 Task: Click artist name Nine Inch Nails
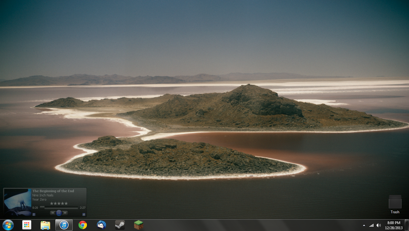(x=43, y=195)
